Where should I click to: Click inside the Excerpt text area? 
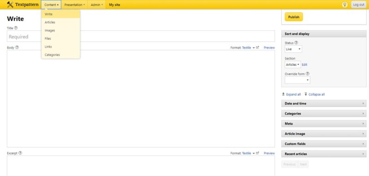141,166
